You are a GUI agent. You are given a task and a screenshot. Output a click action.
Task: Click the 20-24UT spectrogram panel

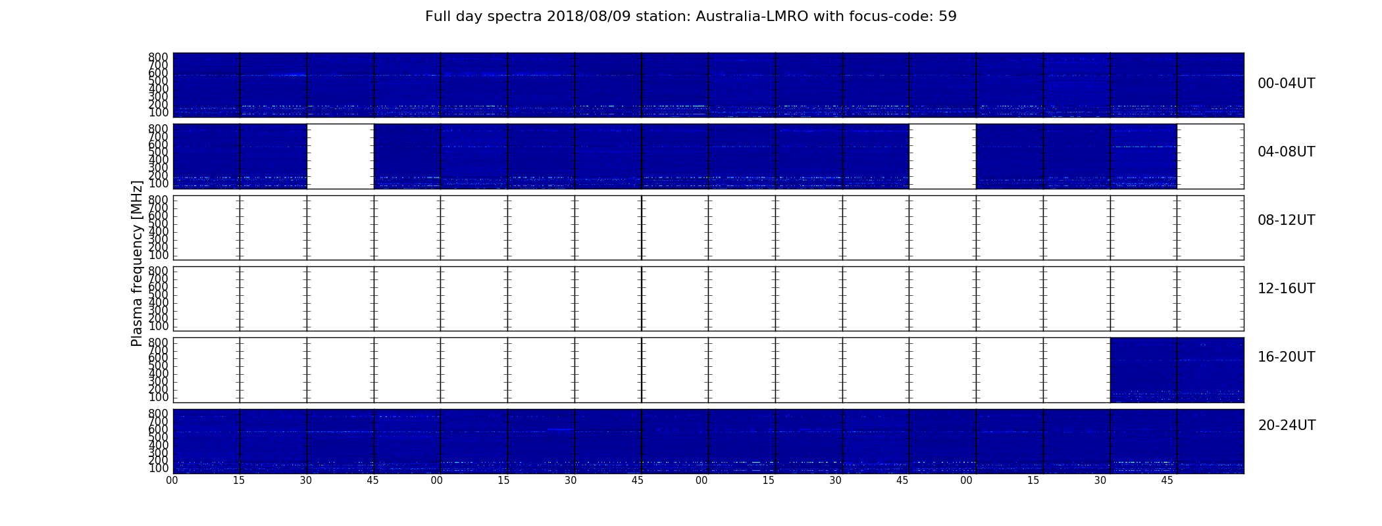click(708, 441)
